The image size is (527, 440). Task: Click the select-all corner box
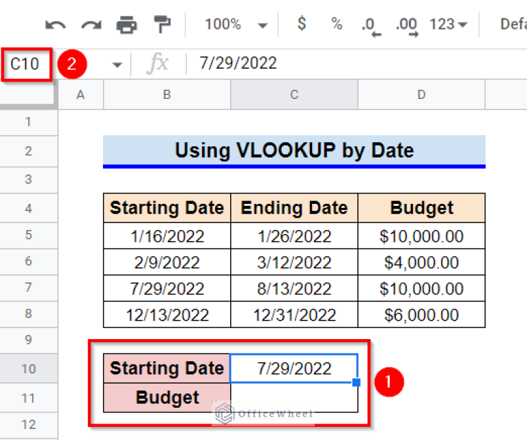[28, 95]
